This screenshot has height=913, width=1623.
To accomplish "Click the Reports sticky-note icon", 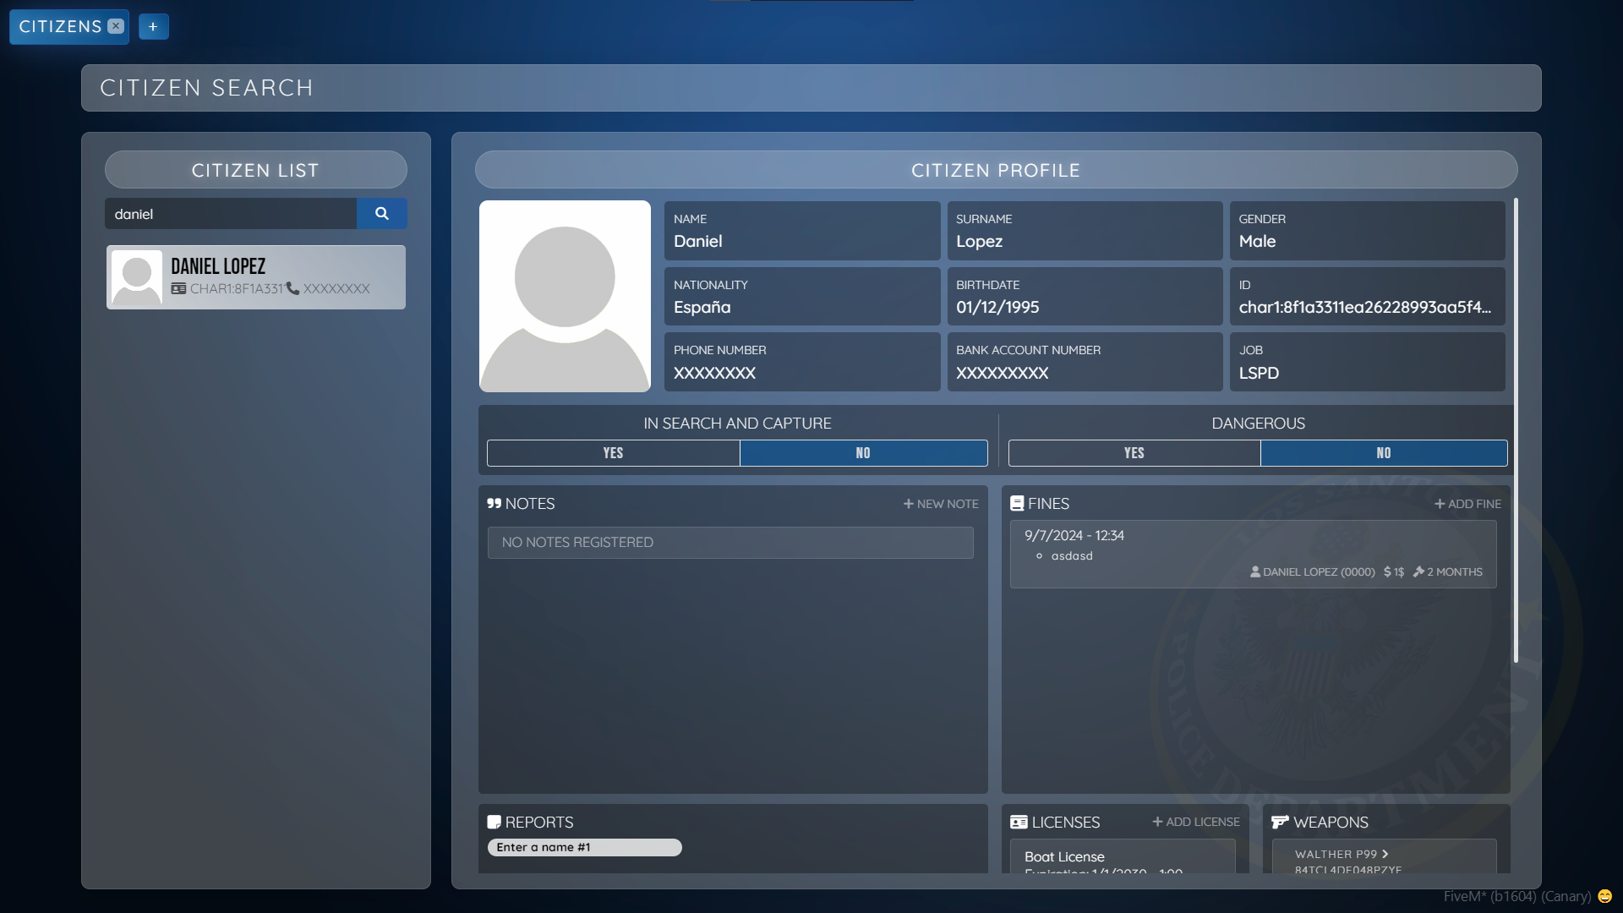I will [494, 823].
